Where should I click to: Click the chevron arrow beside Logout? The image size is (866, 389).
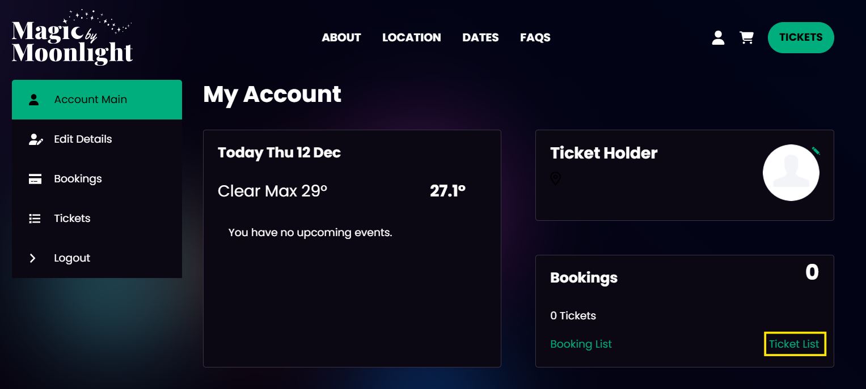pyautogui.click(x=33, y=258)
